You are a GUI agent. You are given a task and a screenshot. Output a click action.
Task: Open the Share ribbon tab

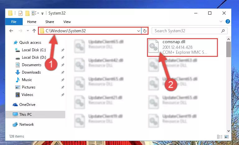tap(50, 22)
